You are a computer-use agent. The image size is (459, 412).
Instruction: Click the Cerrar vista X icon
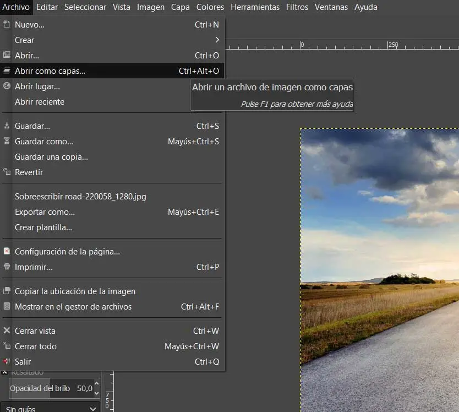point(7,331)
